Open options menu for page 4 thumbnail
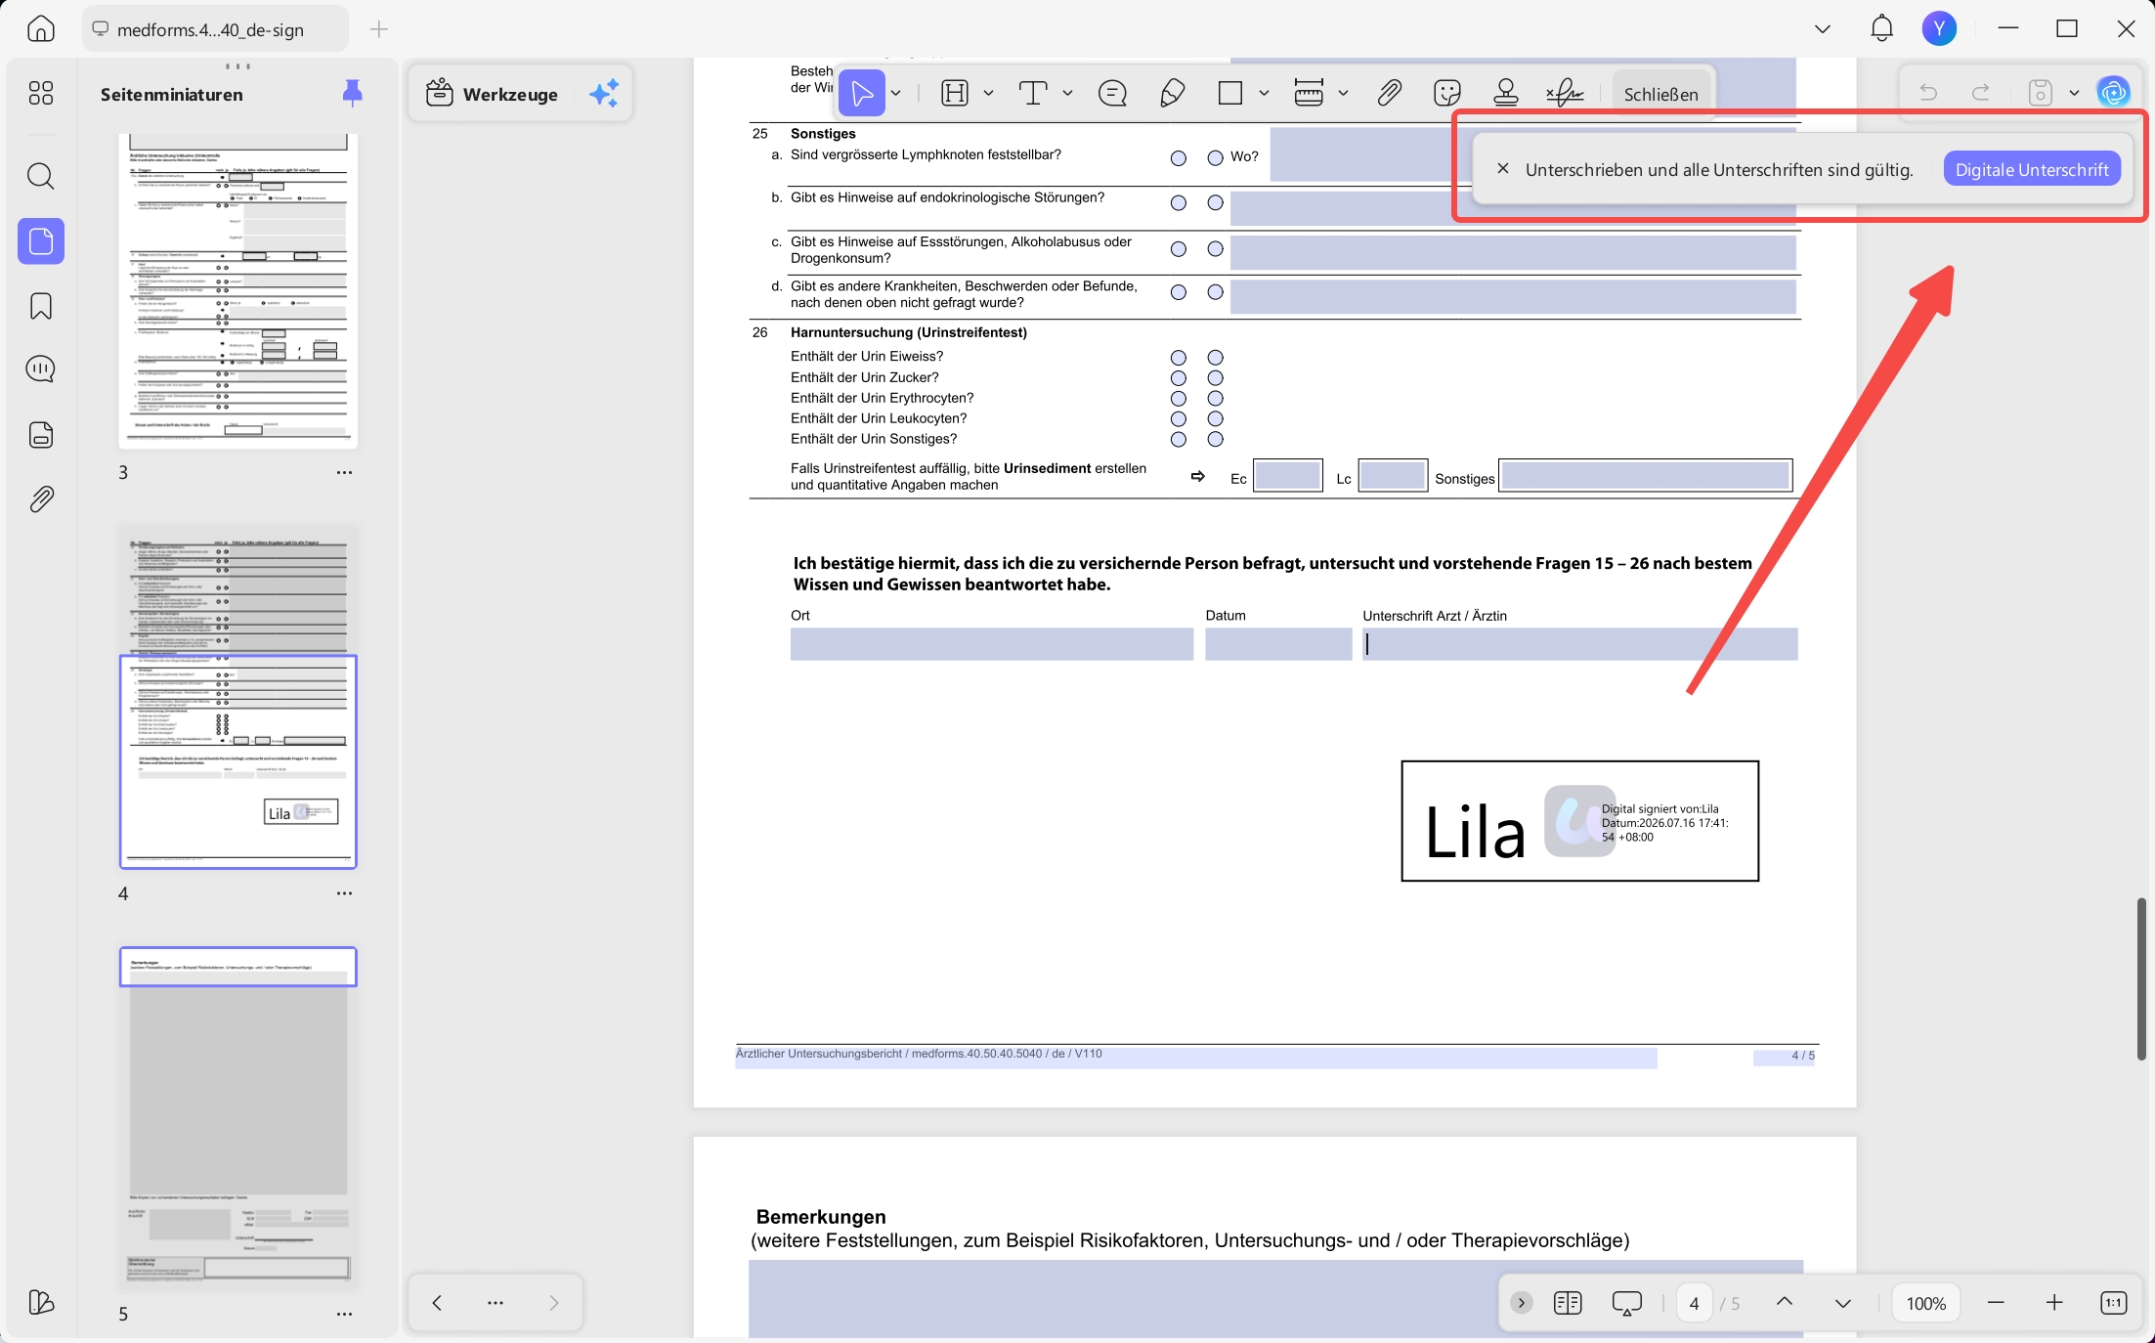 click(344, 894)
